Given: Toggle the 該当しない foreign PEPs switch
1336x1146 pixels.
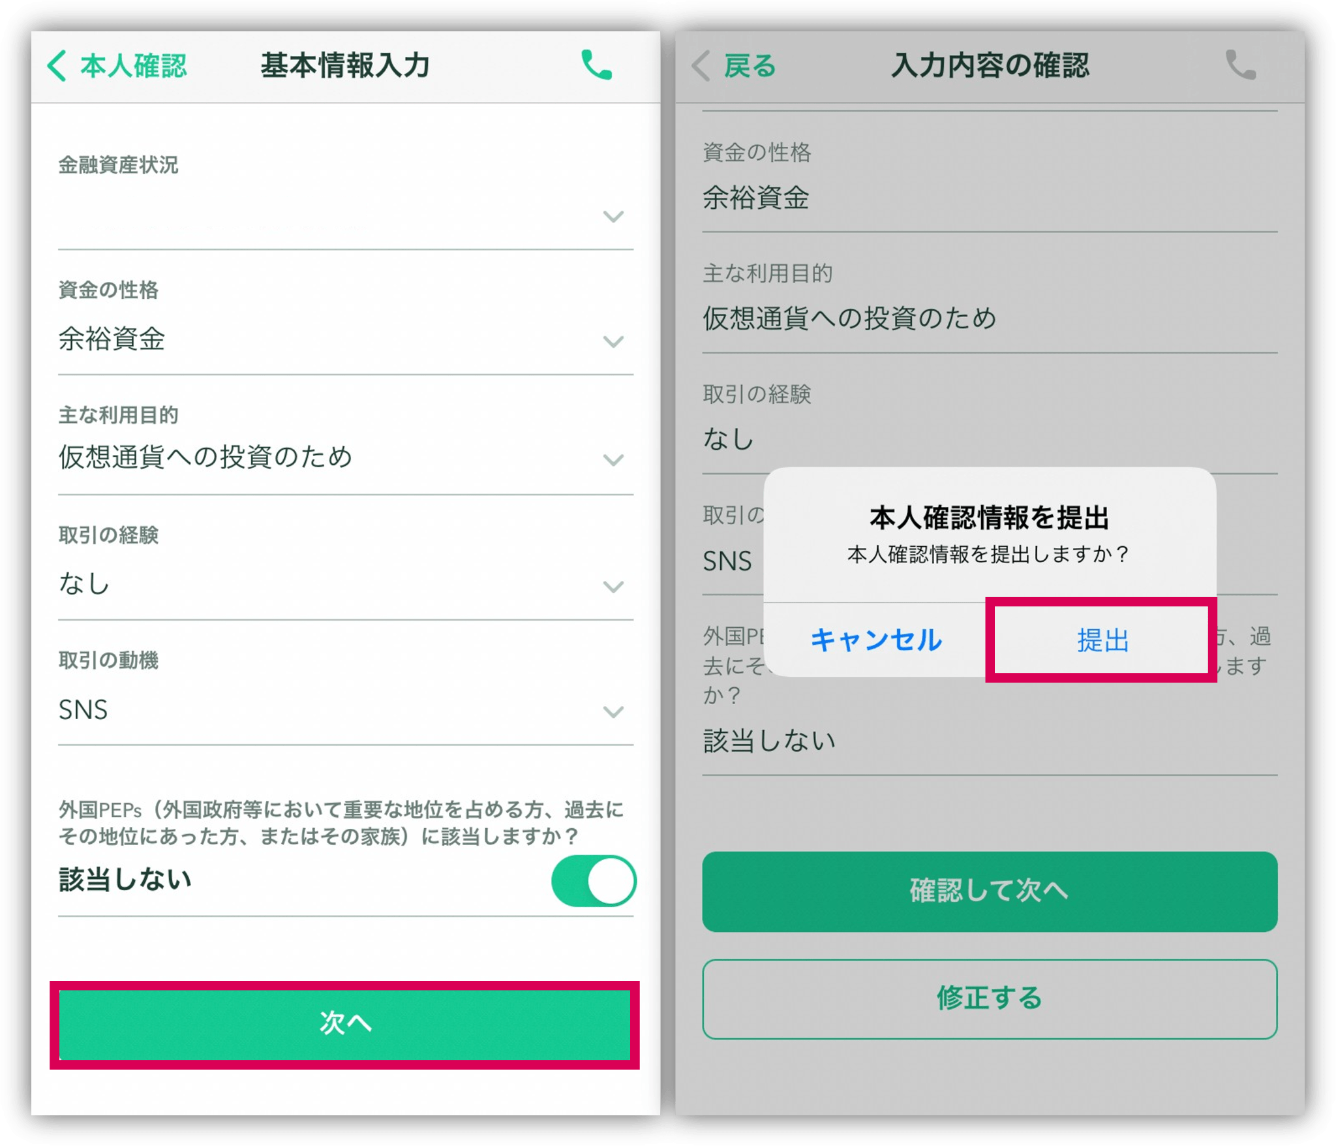Looking at the screenshot, I should pyautogui.click(x=593, y=880).
